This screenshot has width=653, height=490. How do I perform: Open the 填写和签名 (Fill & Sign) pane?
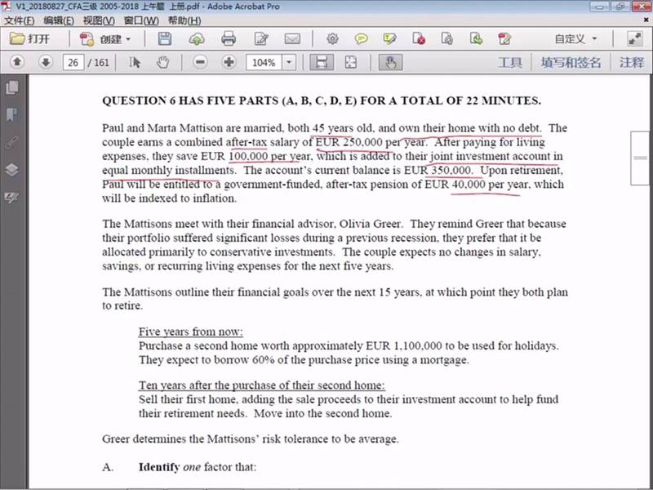coord(571,63)
